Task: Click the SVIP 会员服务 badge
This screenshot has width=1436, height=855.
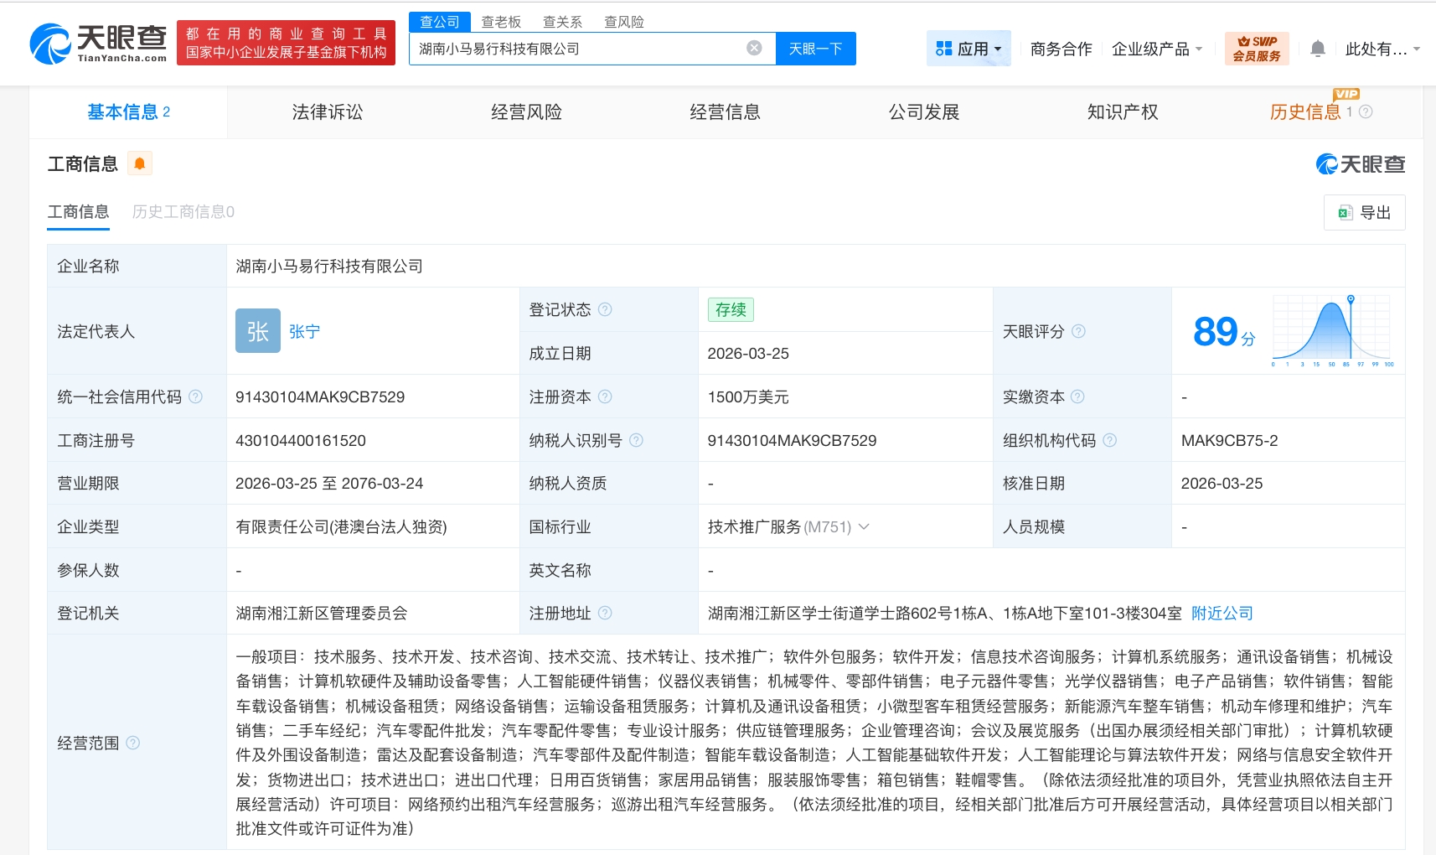Action: [1256, 49]
